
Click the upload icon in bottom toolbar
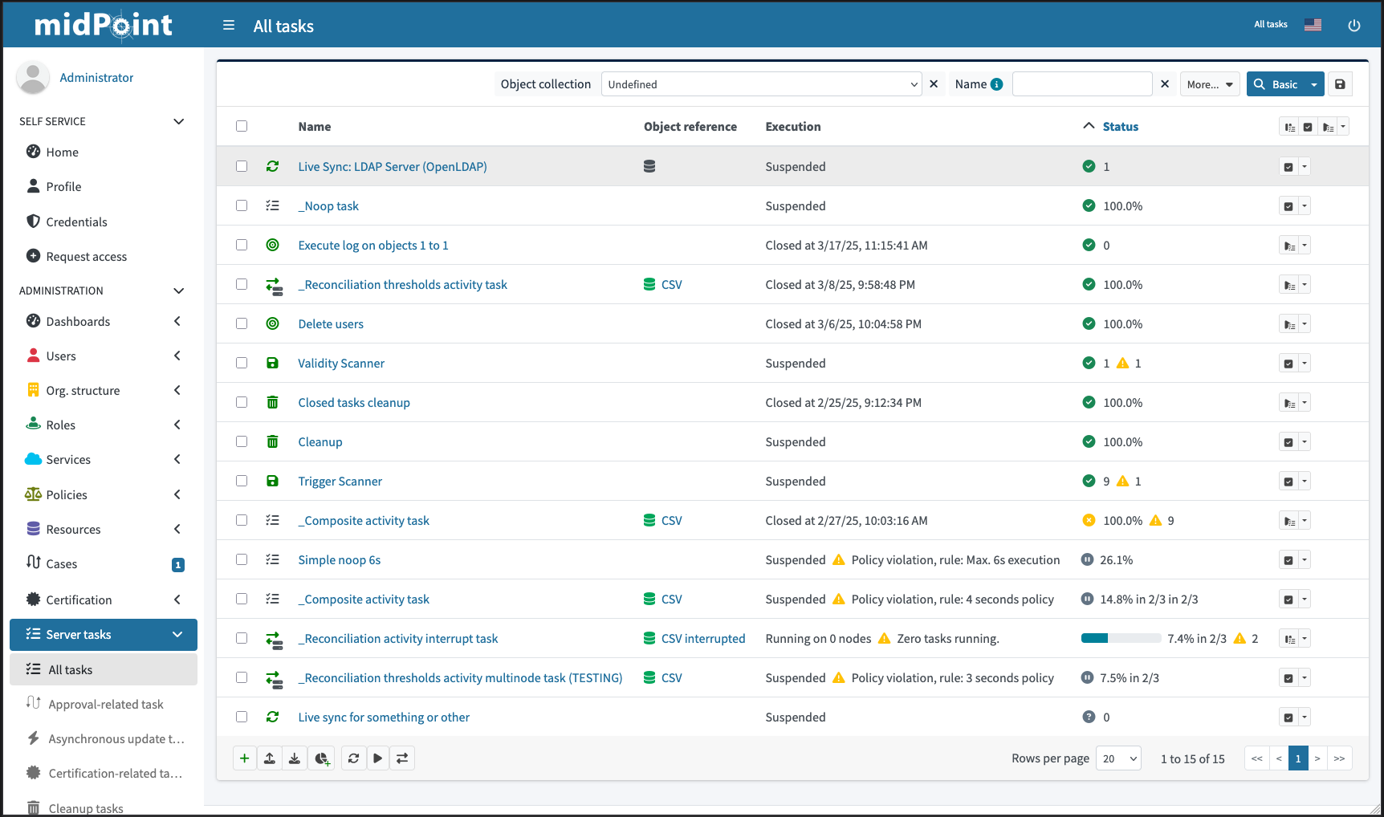[x=270, y=758]
